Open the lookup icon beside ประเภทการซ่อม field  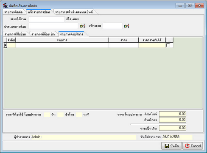pyautogui.click(x=82, y=26)
